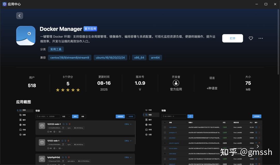This screenshot has height=165, width=280.
Task: Show next screenshot with right chevron
Action: (x=258, y=146)
